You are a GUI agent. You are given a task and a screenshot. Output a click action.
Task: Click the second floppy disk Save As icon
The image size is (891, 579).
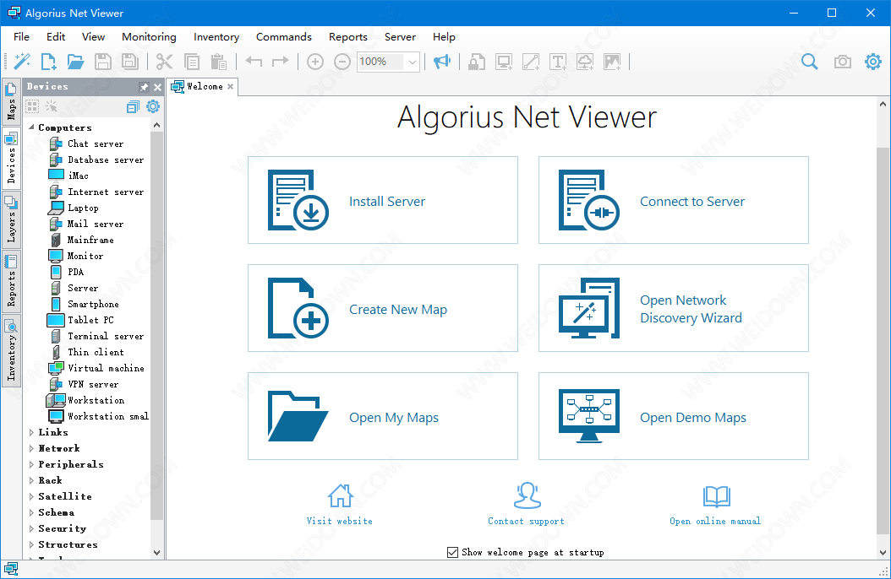pos(130,62)
